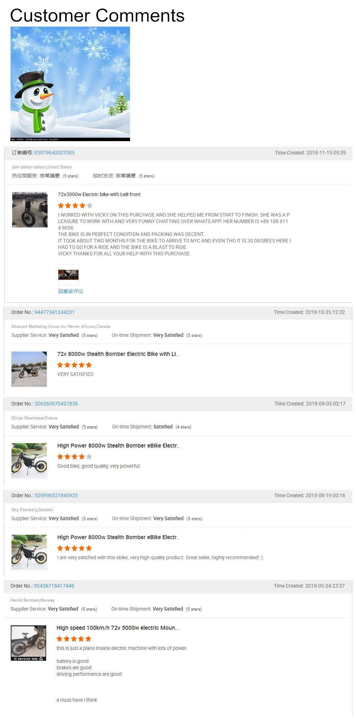Click the blue reply-to-review Chinese link
The width and height of the screenshot is (356, 719).
point(71,291)
